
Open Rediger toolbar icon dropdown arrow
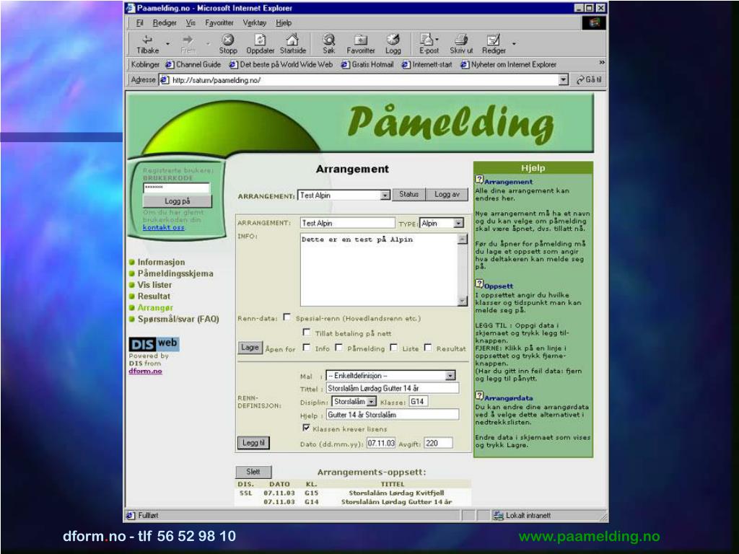point(514,44)
